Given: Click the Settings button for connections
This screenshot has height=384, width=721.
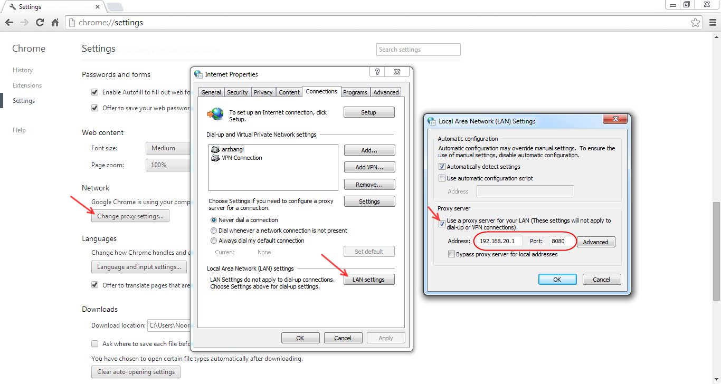Looking at the screenshot, I should tap(369, 201).
